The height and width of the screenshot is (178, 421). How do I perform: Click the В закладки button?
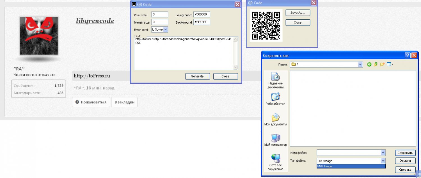coord(124,102)
